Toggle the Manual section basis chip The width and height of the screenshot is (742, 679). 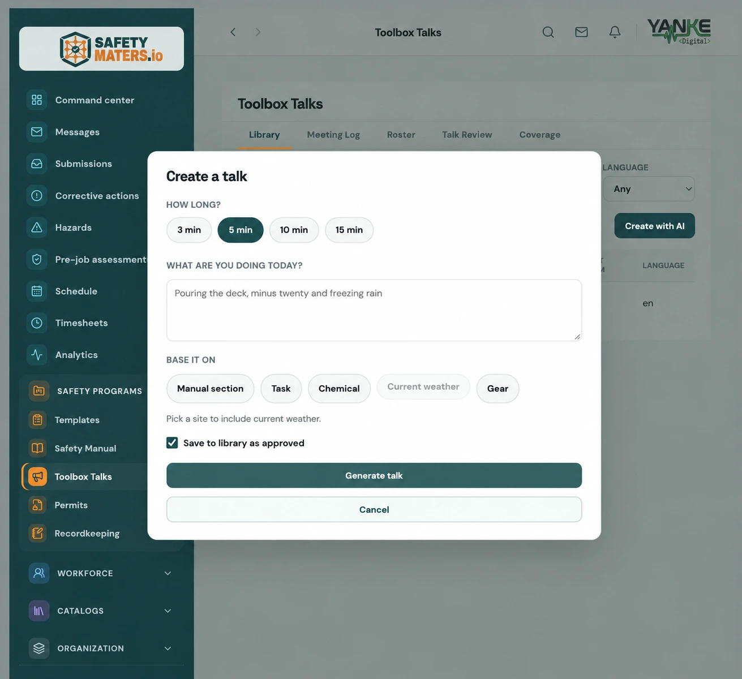pos(210,389)
